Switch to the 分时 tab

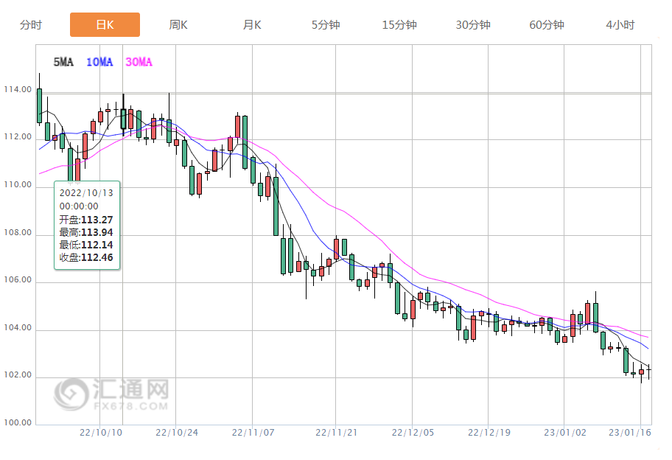point(31,24)
